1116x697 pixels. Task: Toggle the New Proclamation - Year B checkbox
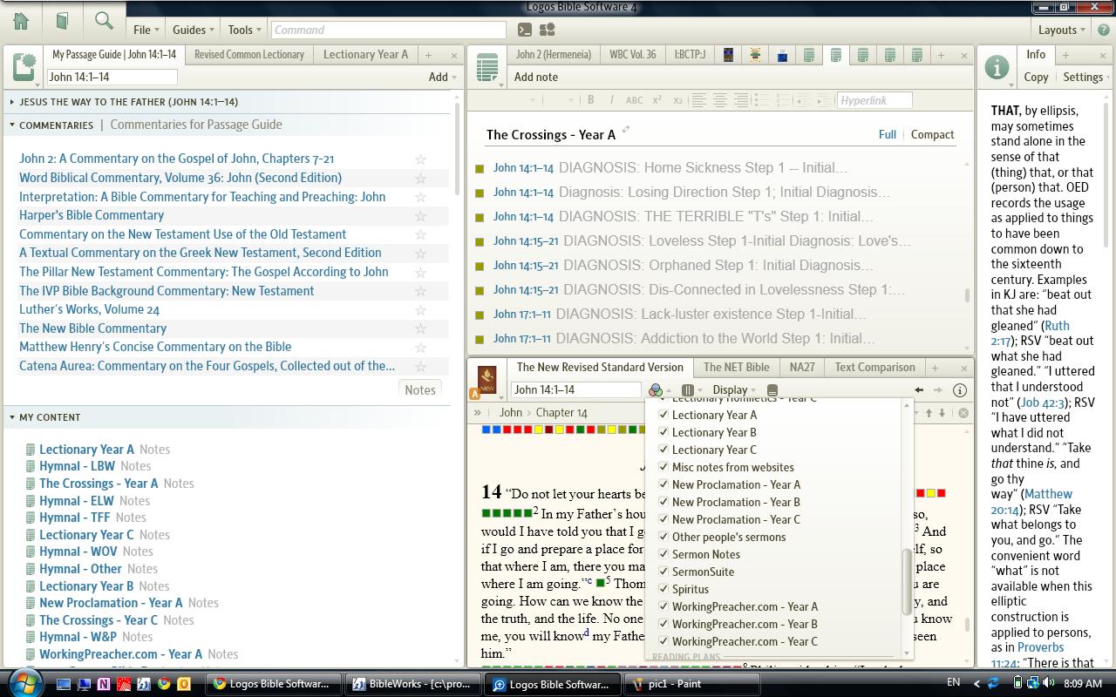[x=663, y=502]
